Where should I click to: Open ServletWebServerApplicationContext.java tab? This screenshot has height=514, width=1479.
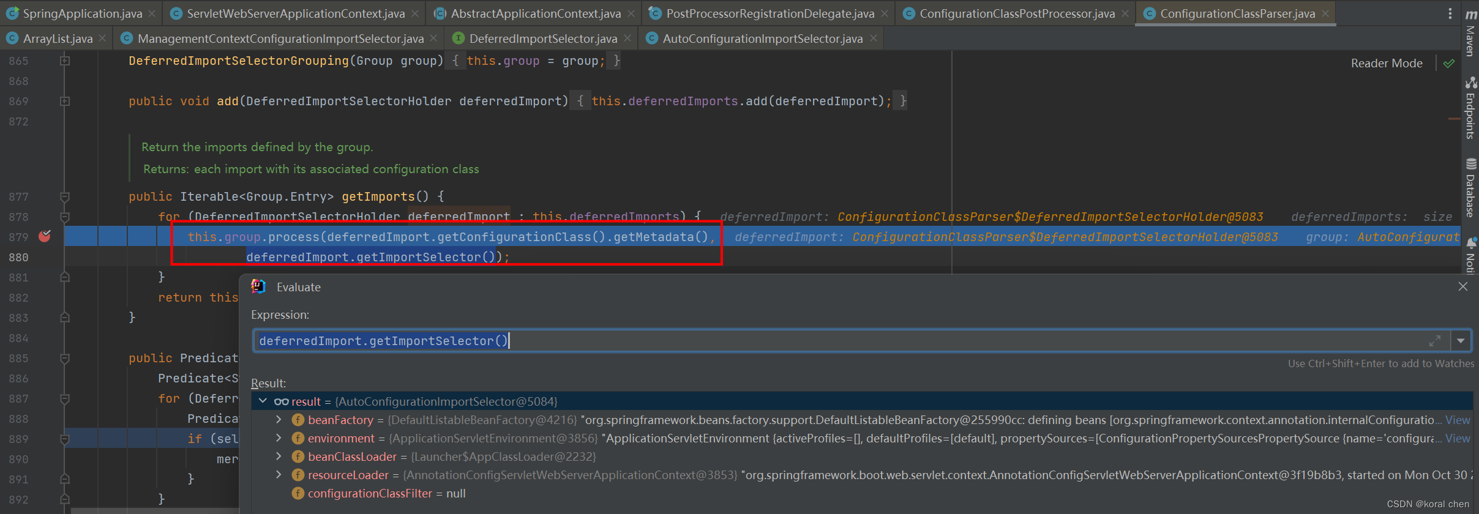point(296,13)
